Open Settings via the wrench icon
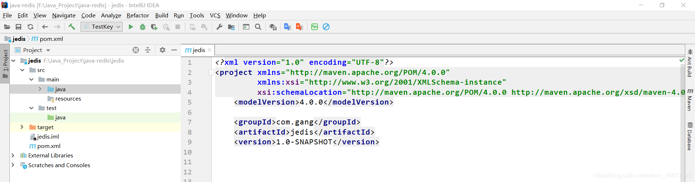Image resolution: width=695 pixels, height=182 pixels. click(x=219, y=27)
